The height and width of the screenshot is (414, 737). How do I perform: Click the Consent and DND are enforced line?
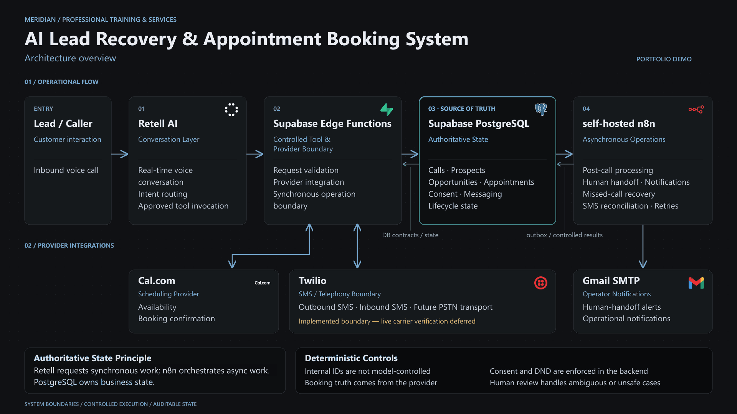click(x=568, y=371)
